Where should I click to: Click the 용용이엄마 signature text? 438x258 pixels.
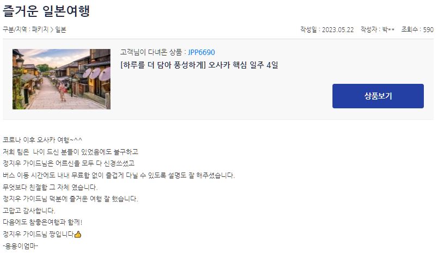coord(20,246)
